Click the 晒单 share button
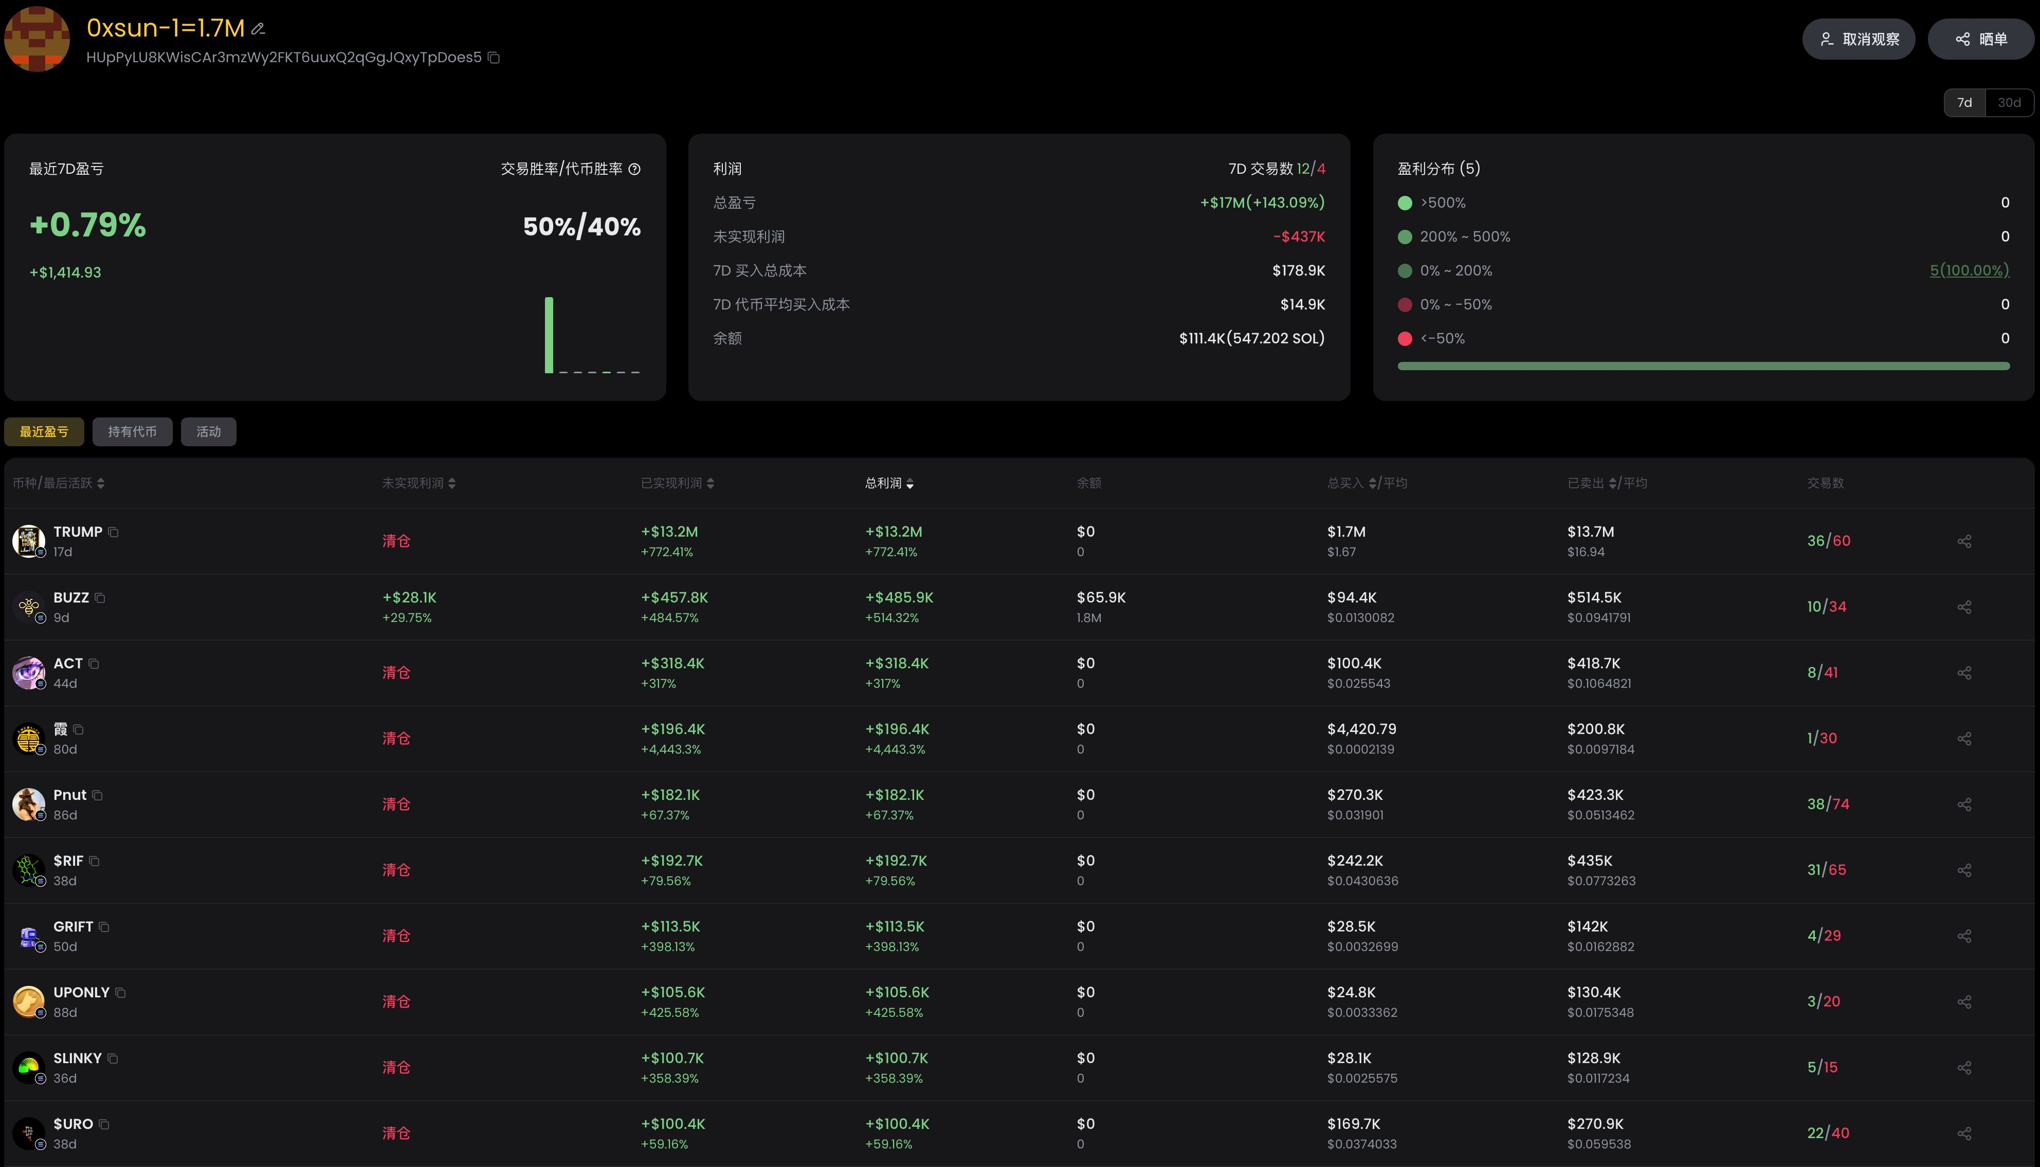This screenshot has height=1167, width=2040. (1981, 39)
